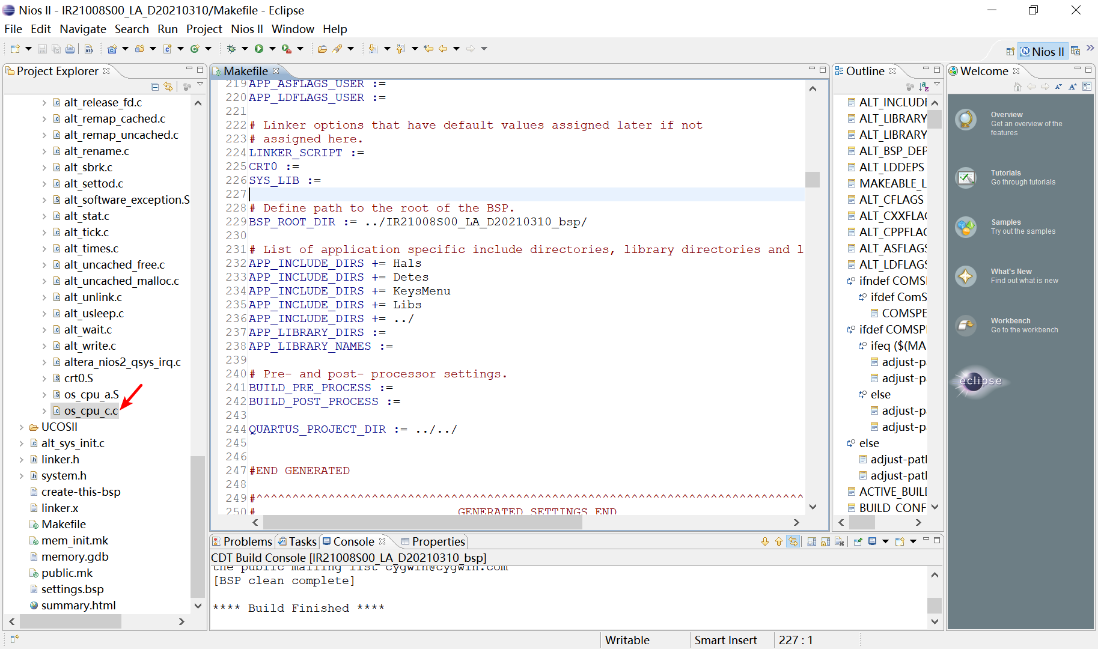The width and height of the screenshot is (1098, 649).
Task: Switch to the Properties tab
Action: click(433, 541)
